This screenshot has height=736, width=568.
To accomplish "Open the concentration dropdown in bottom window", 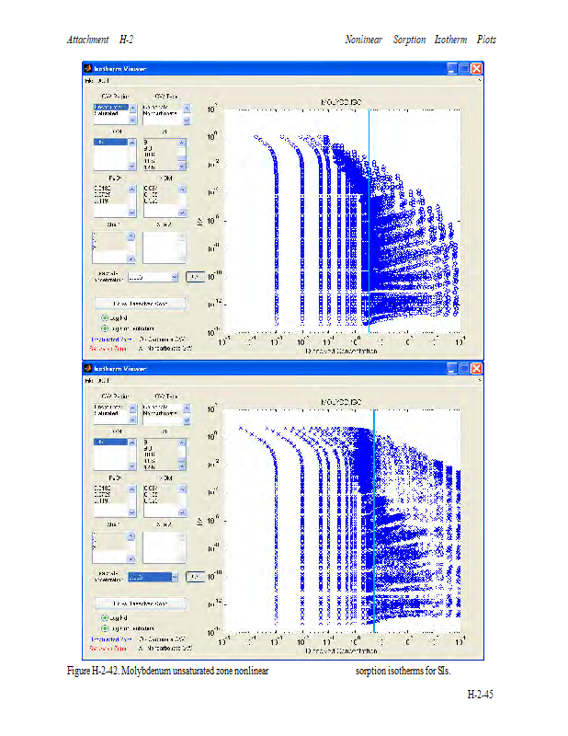I will coord(173,577).
